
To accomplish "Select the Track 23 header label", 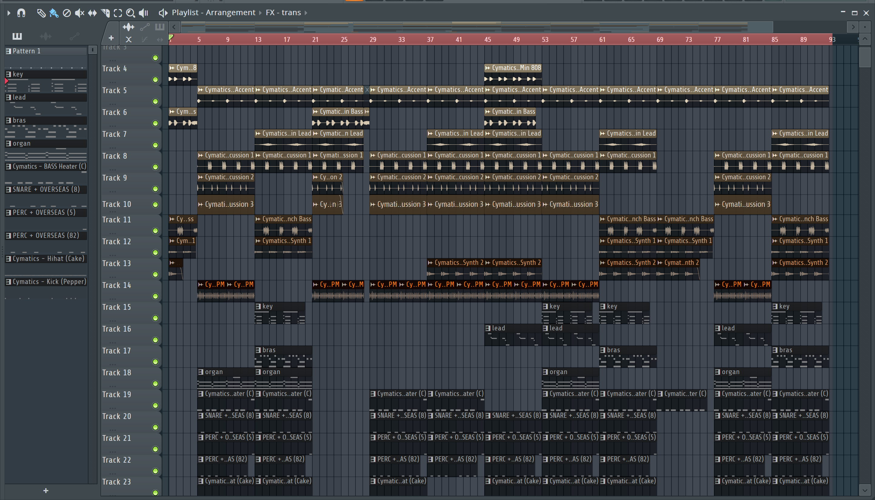I will (117, 482).
